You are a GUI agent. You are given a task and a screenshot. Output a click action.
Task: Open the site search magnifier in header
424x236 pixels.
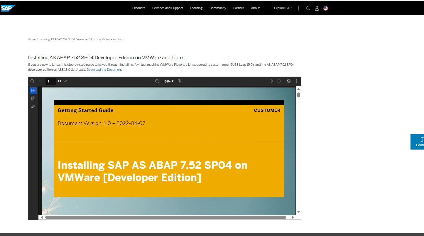click(308, 8)
